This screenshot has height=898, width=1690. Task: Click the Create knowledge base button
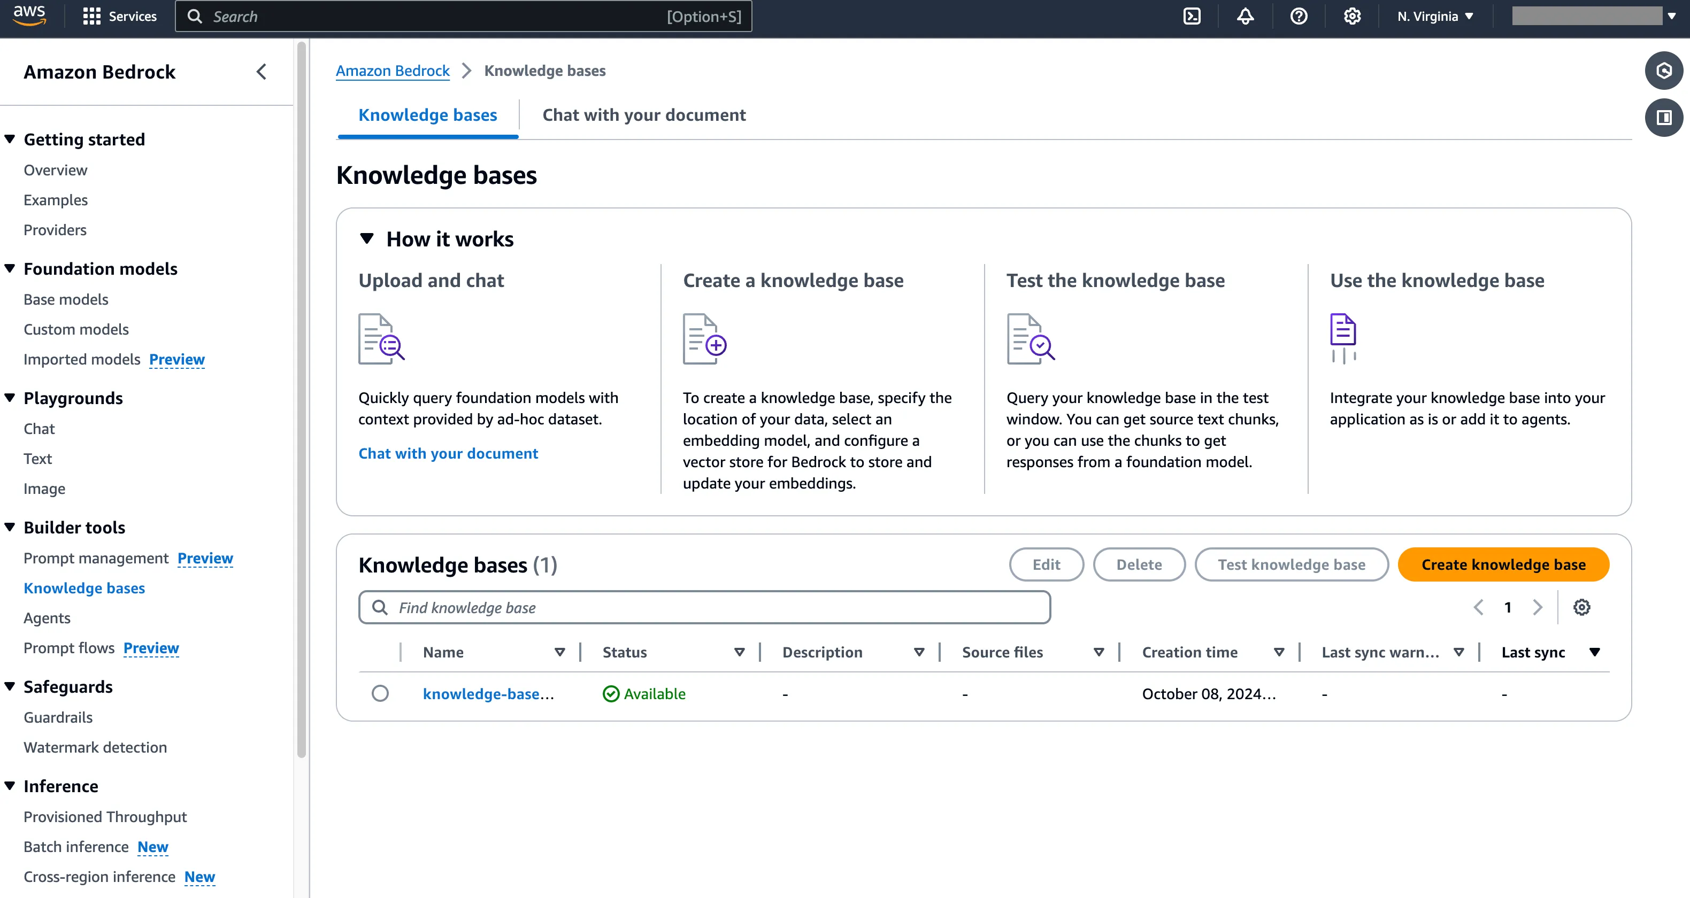[x=1503, y=564]
